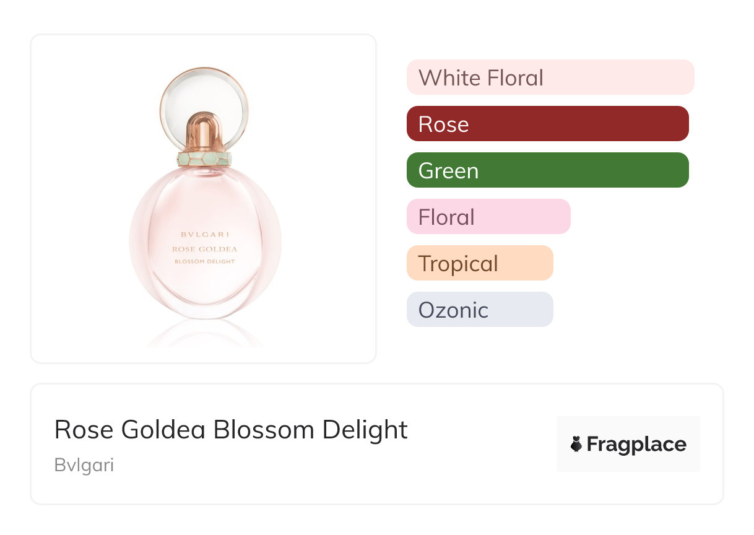
Task: Click the BVLGARI text on the bottle
Action: coord(205,235)
